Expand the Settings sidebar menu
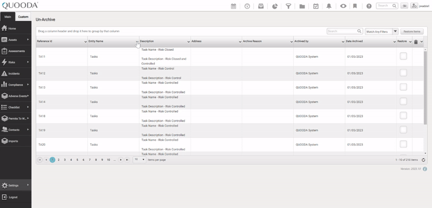Image resolution: width=432 pixels, height=208 pixels. click(x=16, y=185)
